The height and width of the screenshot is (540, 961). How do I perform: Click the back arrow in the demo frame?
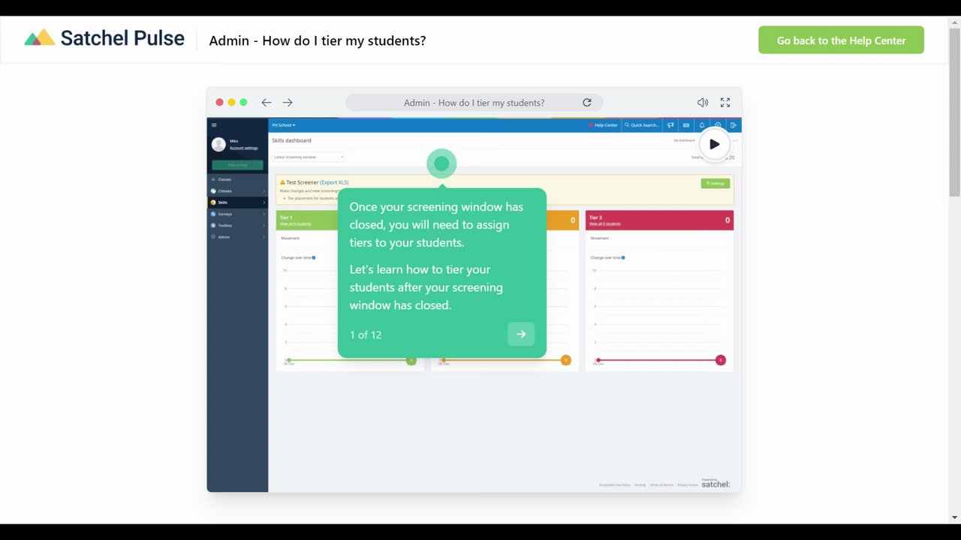point(267,103)
